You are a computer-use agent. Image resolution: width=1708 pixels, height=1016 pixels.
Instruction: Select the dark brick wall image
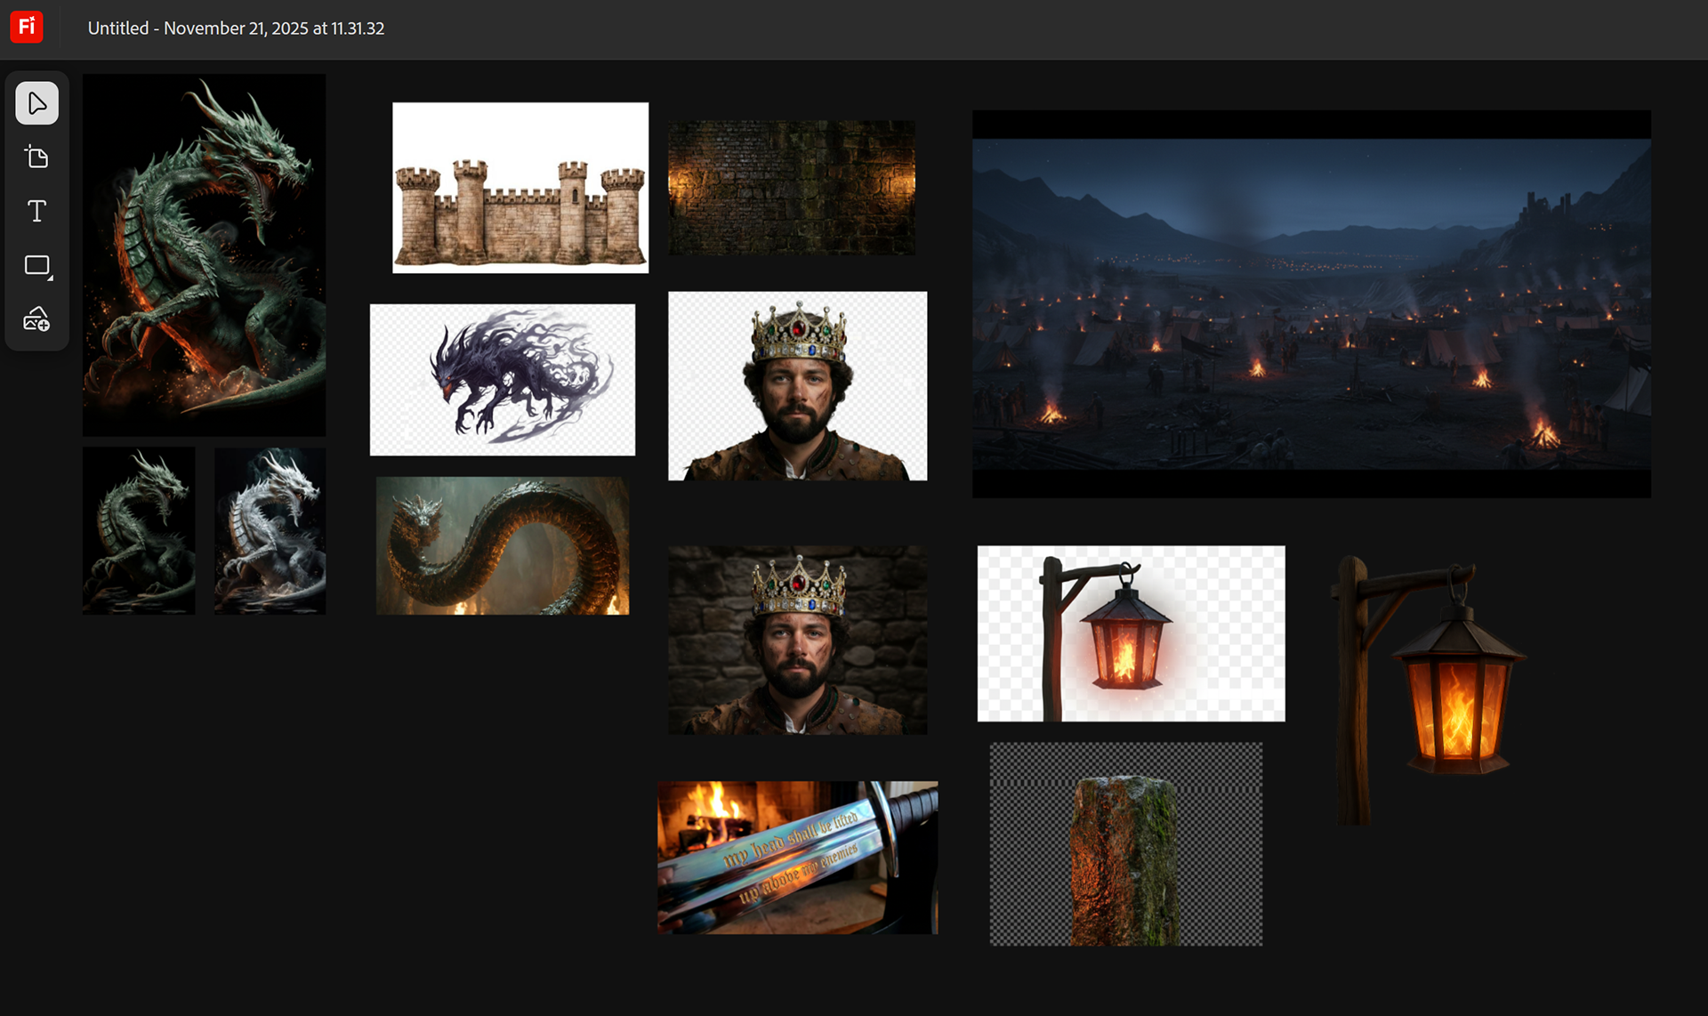click(x=792, y=188)
